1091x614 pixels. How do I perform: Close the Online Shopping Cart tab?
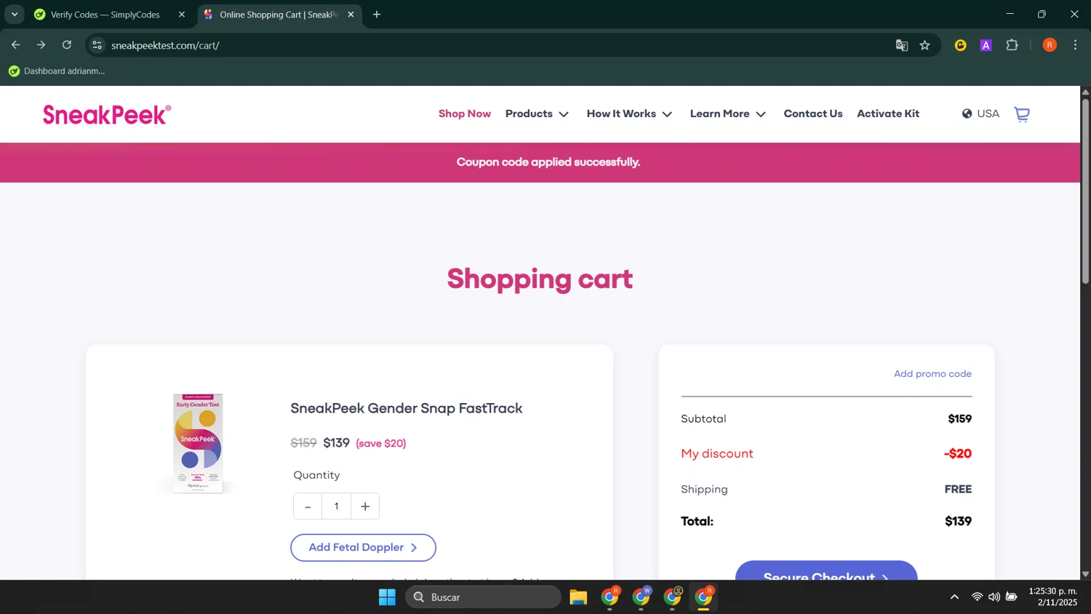coord(351,15)
